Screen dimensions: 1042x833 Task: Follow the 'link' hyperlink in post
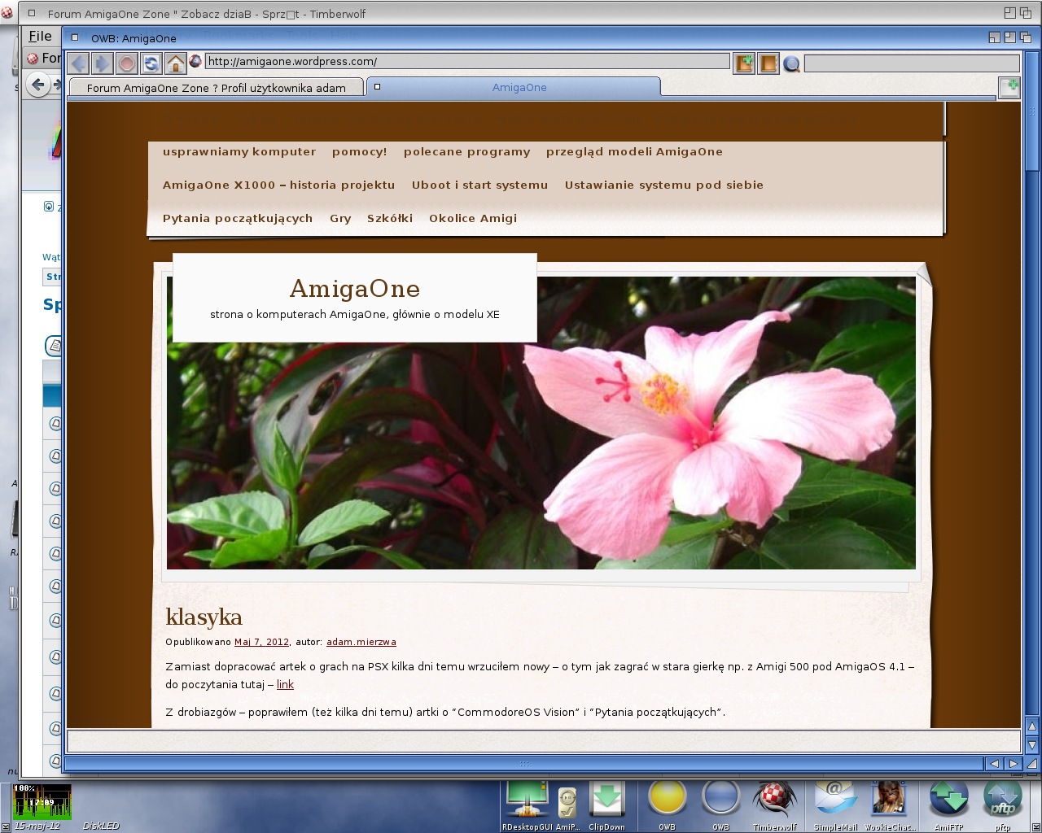pyautogui.click(x=285, y=684)
